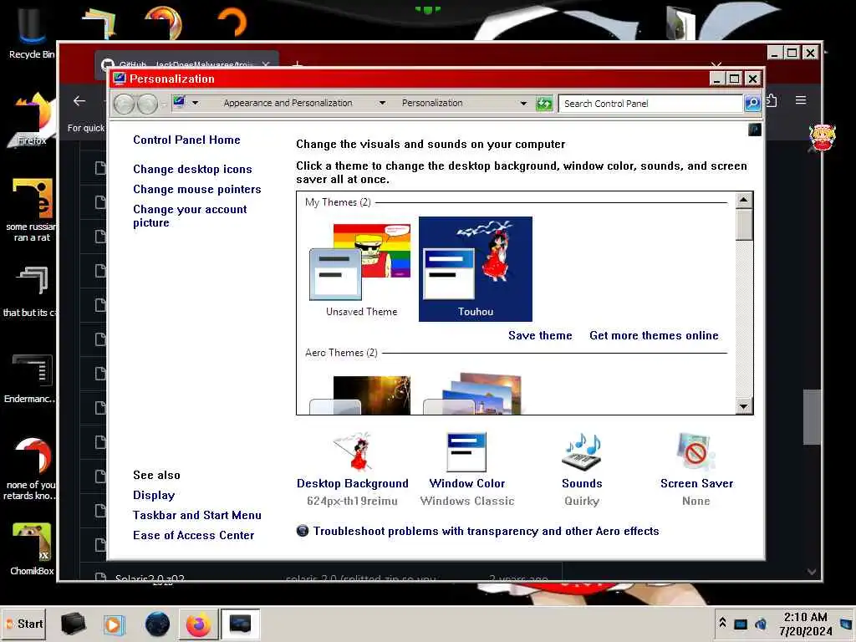Open Screen Saver settings icon
Screen dimensions: 856x642
pos(695,452)
